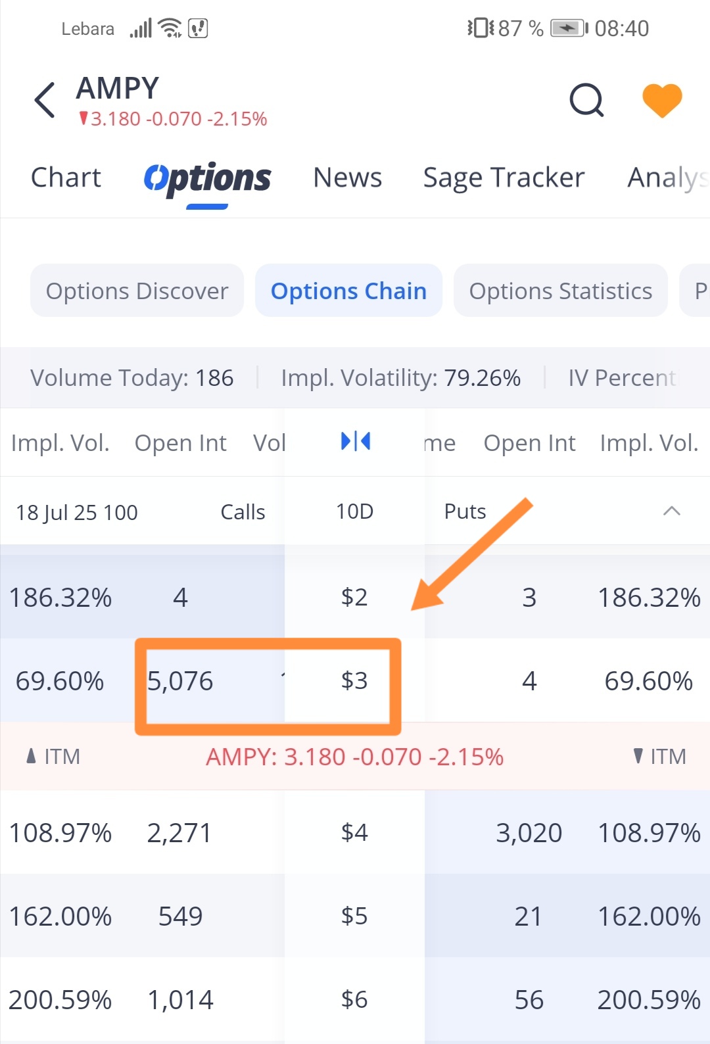Select the Options Chain button
The height and width of the screenshot is (1044, 710).
click(x=348, y=291)
